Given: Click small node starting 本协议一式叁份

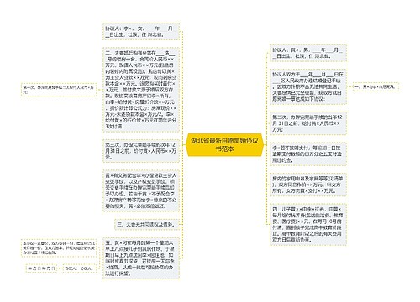Looking at the screenshot, I should coord(59,247).
